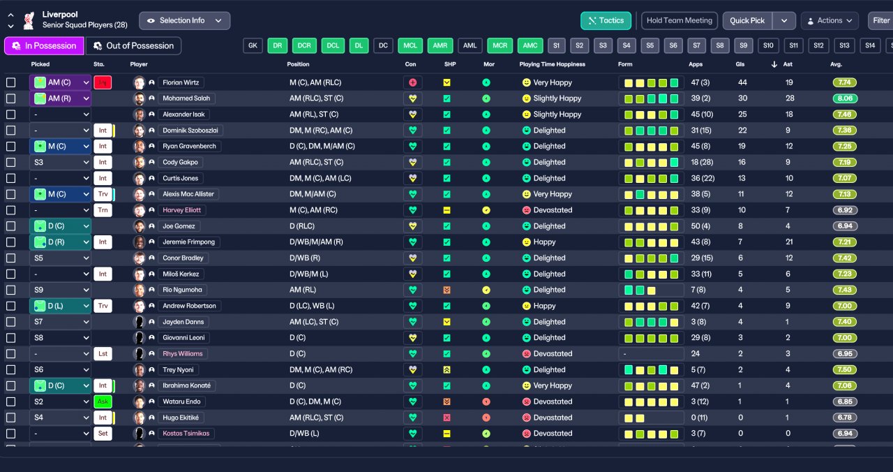Viewport: 893px width, 472px height.
Task: Open Cody Gakpo's S3 picked dropdown
Action: [x=60, y=162]
